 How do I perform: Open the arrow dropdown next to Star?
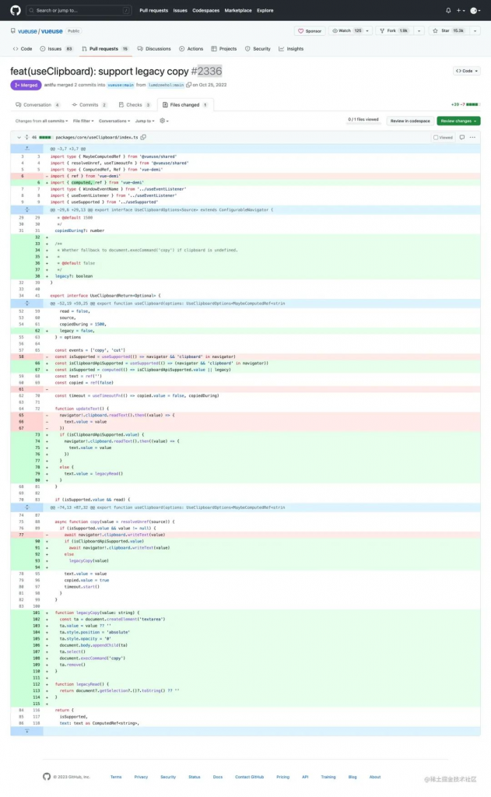click(475, 31)
